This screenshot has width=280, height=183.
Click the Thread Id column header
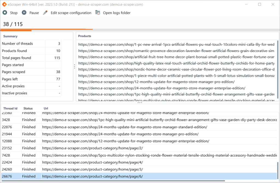coord(10,108)
